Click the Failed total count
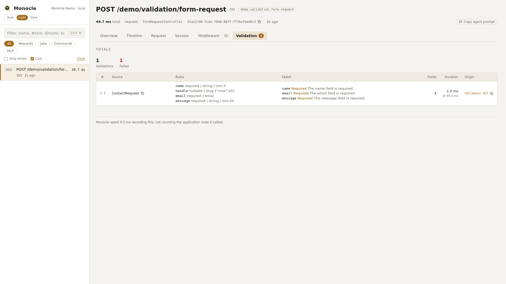 pos(121,60)
